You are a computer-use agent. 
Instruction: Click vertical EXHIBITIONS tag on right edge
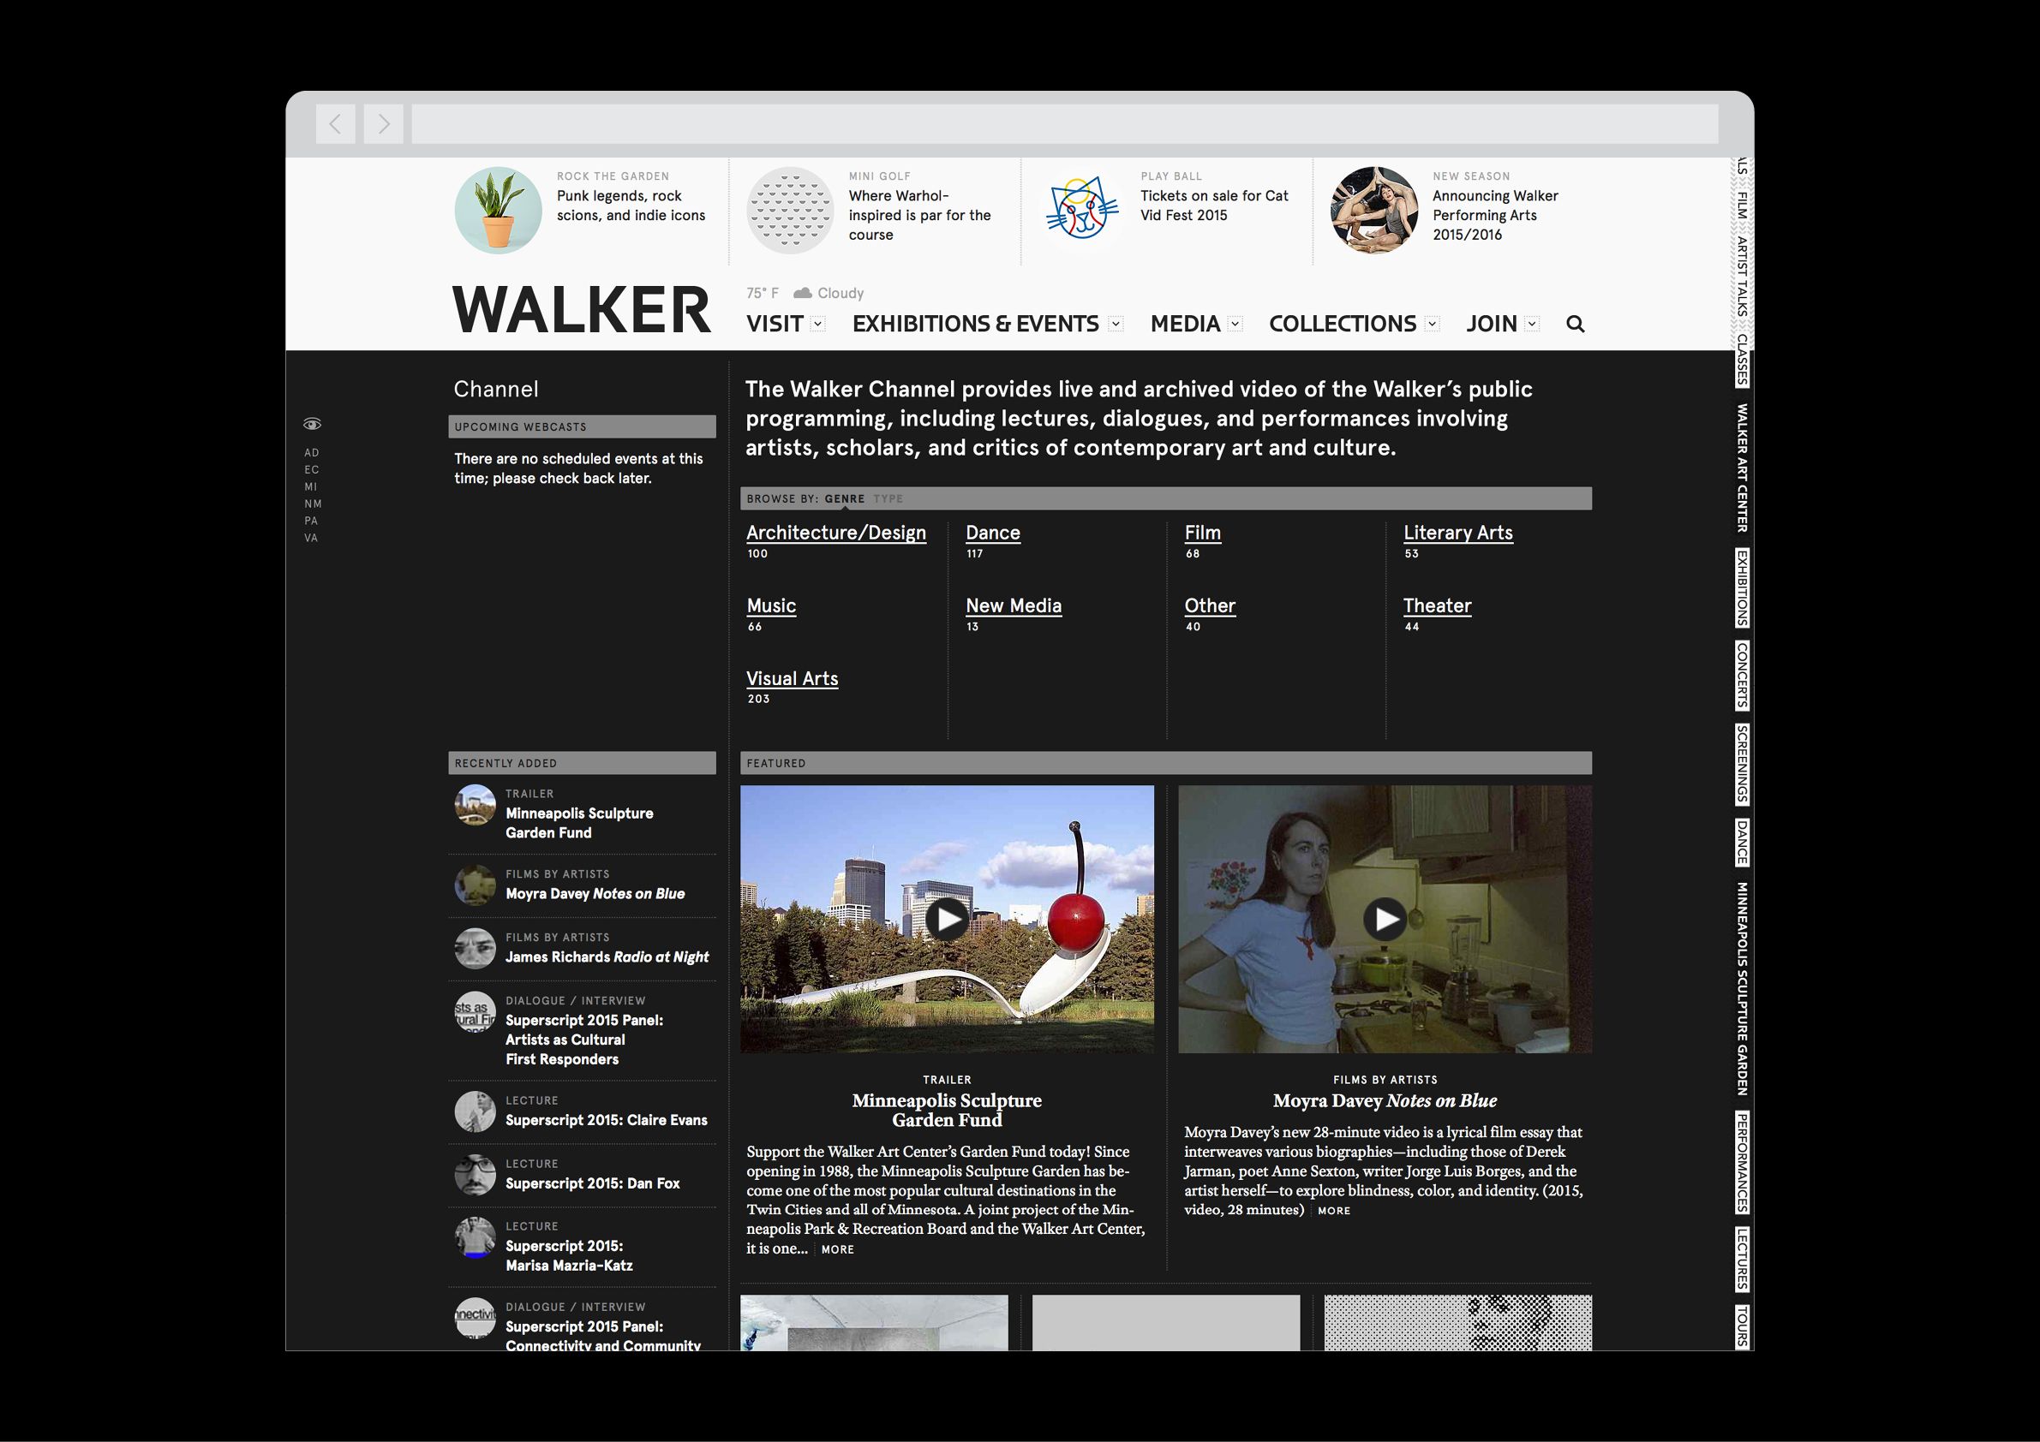coord(1743,587)
